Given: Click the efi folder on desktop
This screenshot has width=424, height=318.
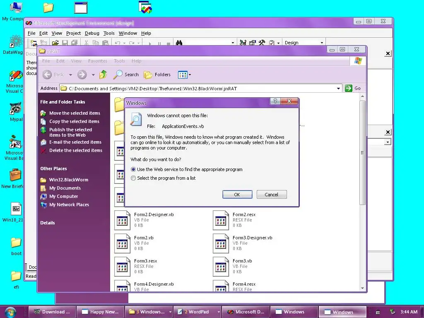Looking at the screenshot, I should click(16, 276).
